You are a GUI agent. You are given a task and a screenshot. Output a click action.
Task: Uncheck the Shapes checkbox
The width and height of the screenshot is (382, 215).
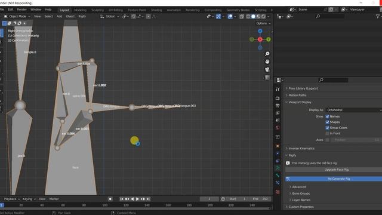(x=328, y=122)
